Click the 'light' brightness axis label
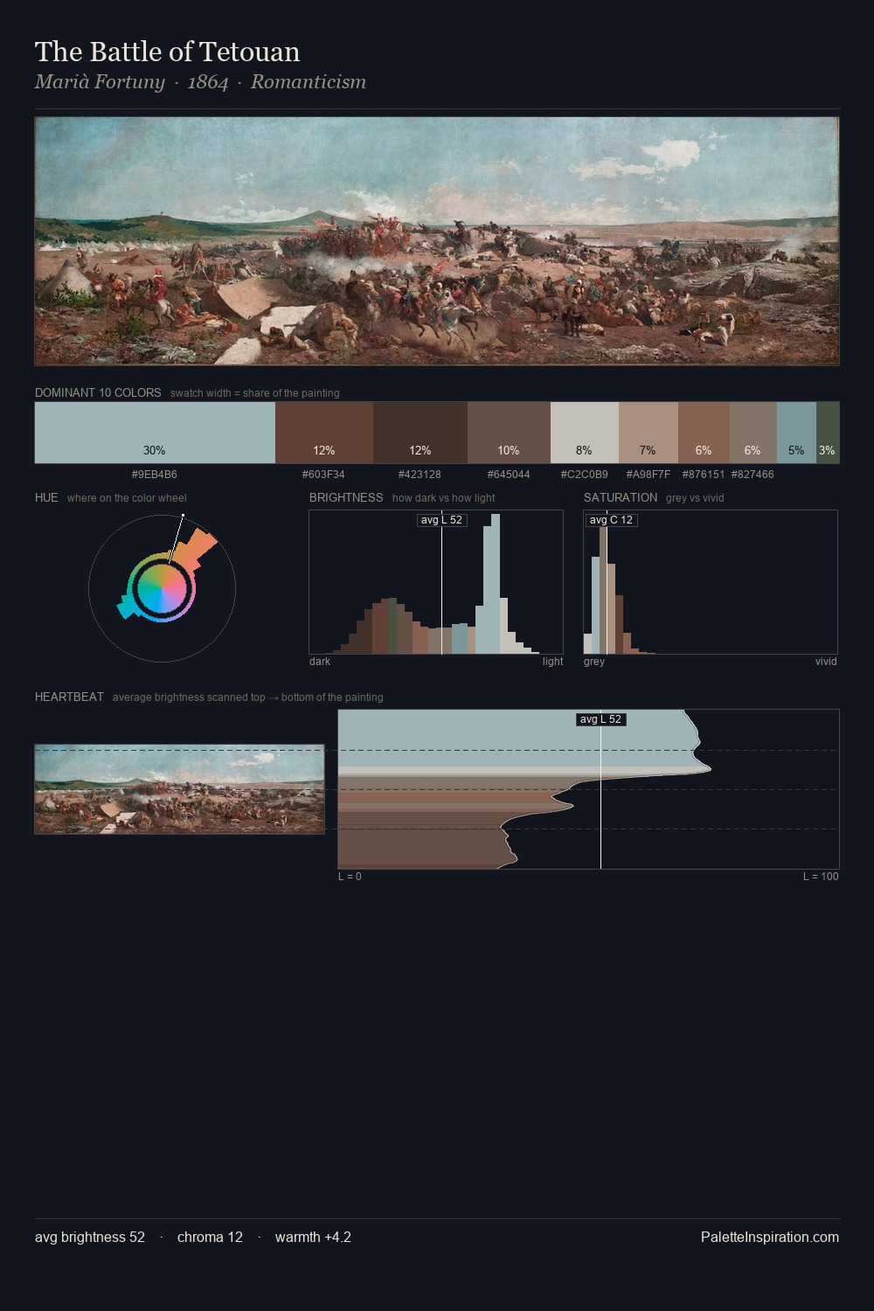874x1311 pixels. pyautogui.click(x=553, y=662)
